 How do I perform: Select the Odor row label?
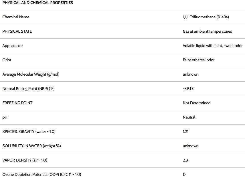click(x=7, y=60)
